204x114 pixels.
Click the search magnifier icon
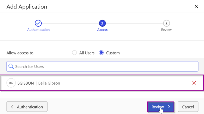click(x=11, y=66)
